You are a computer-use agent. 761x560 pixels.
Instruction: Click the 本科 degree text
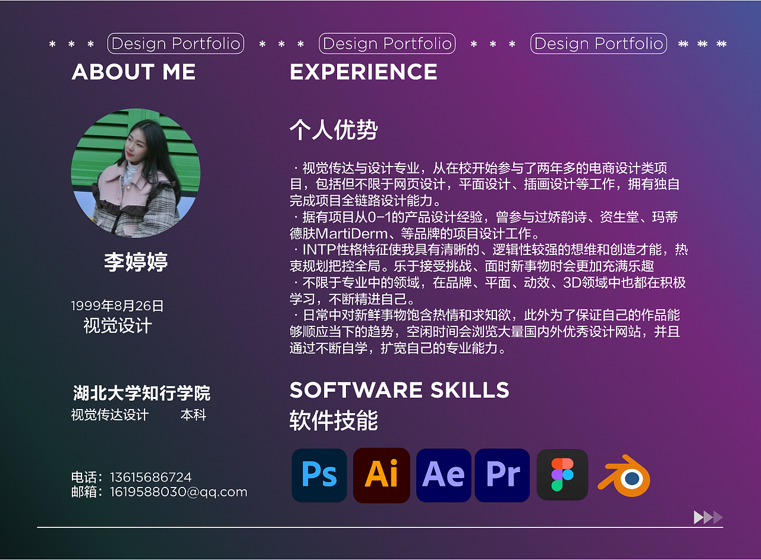(x=193, y=415)
